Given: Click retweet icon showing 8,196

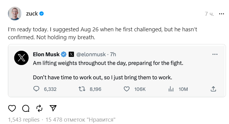Looking at the screenshot, I should pyautogui.click(x=82, y=89).
